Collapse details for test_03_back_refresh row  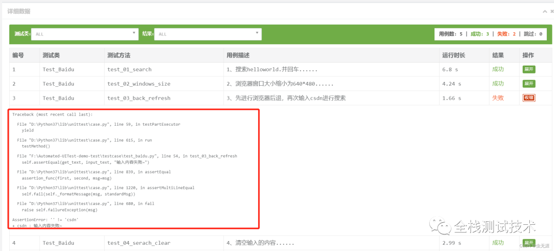coord(529,98)
